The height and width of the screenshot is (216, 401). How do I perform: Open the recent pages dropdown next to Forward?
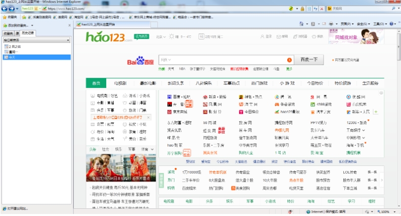point(17,9)
